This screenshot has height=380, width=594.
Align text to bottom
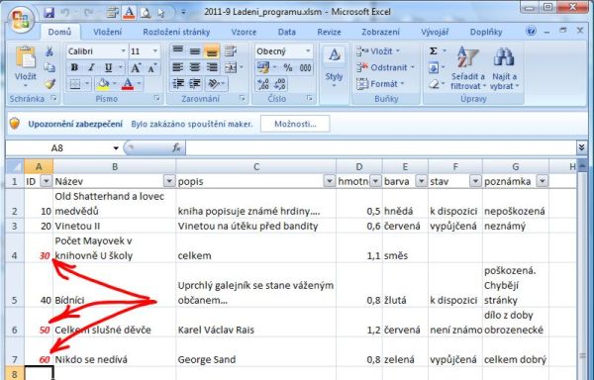(x=212, y=51)
